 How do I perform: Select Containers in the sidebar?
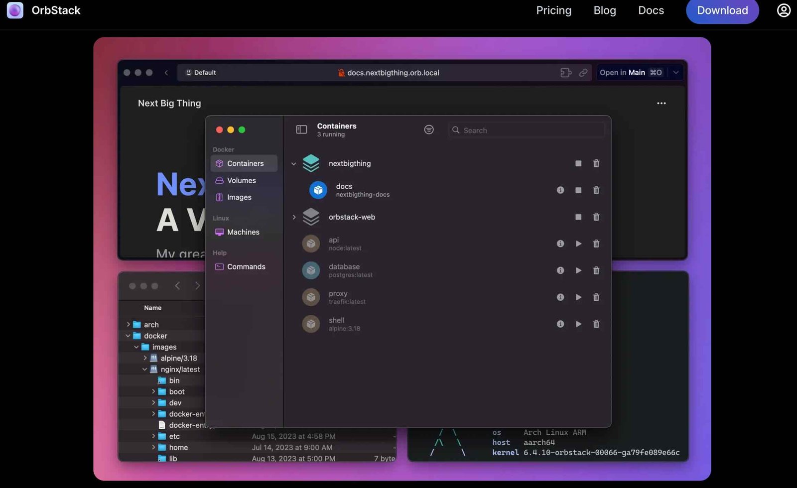click(x=244, y=163)
